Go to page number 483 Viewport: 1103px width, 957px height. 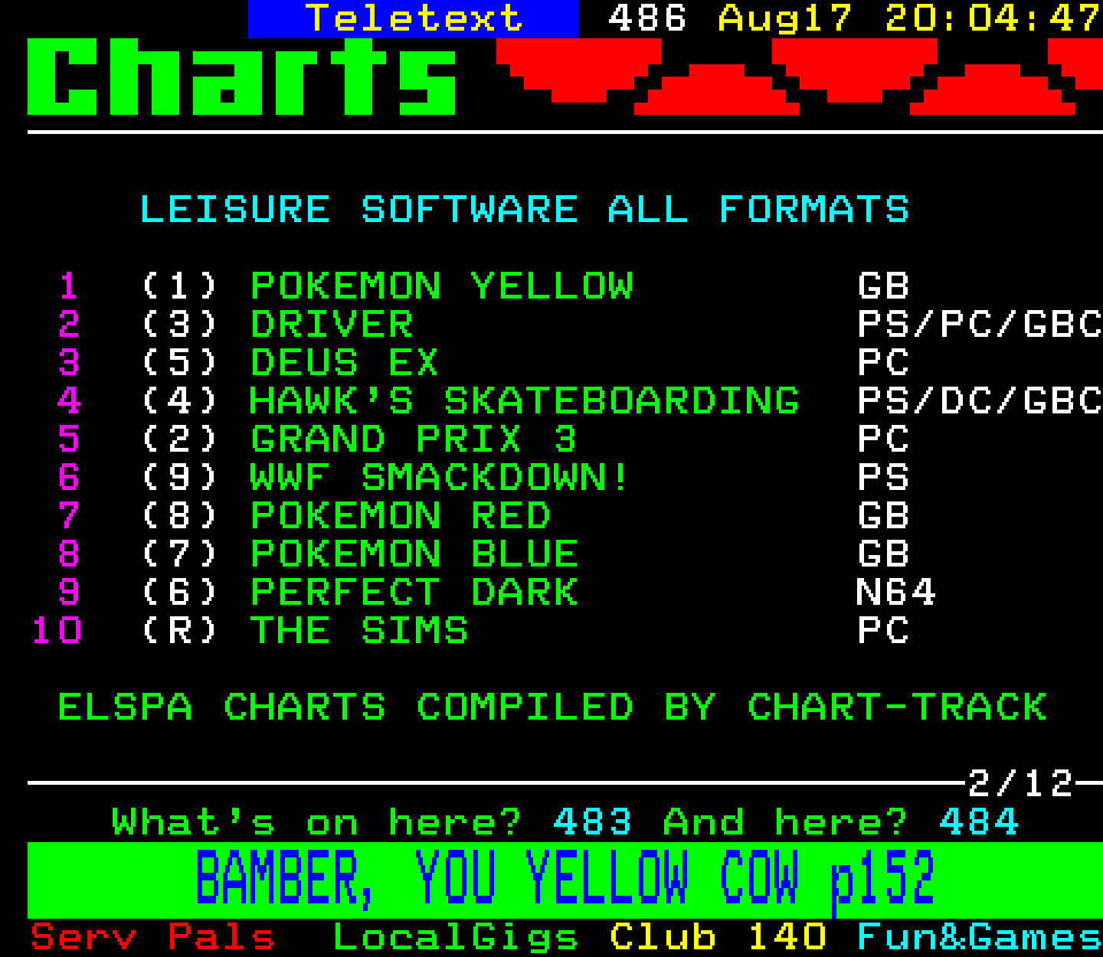pos(593,822)
